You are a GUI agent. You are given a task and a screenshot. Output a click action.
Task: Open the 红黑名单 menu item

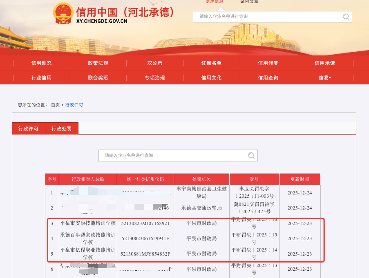pos(211,63)
